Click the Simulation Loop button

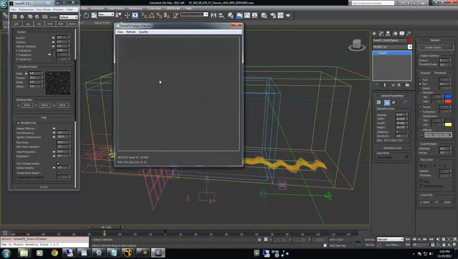[392, 148]
